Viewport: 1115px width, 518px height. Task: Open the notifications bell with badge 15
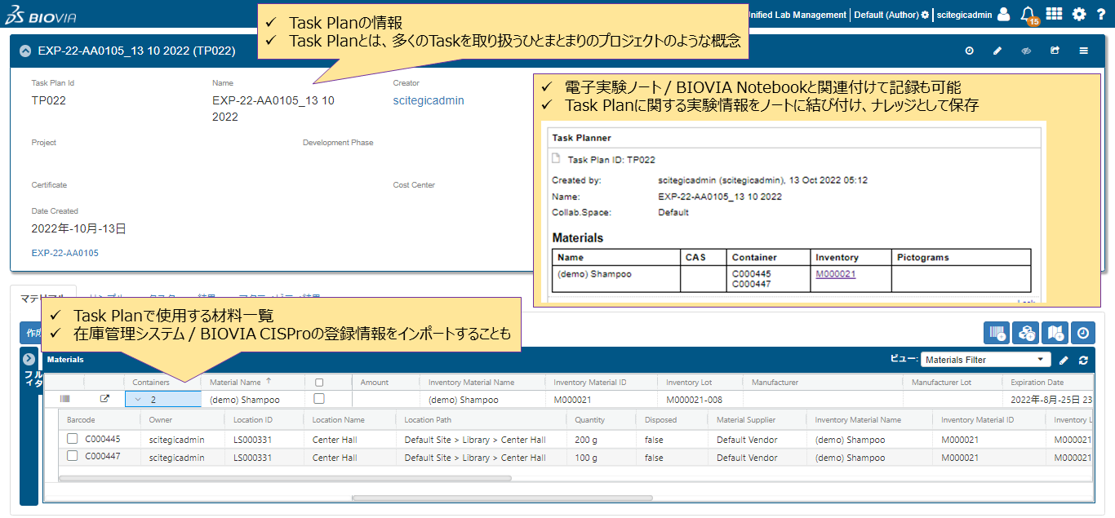(1028, 15)
